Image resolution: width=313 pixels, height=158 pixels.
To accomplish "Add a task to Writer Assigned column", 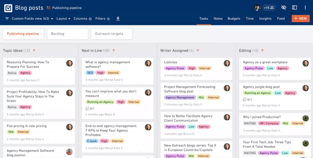I will tap(198, 50).
